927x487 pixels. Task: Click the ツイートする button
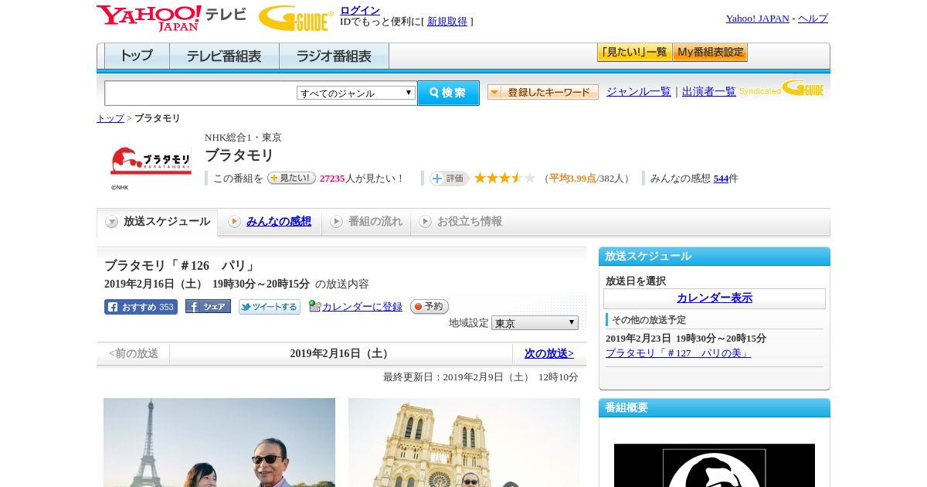(270, 307)
